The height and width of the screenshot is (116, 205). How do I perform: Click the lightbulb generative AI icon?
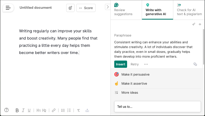pyautogui.click(x=148, y=5)
